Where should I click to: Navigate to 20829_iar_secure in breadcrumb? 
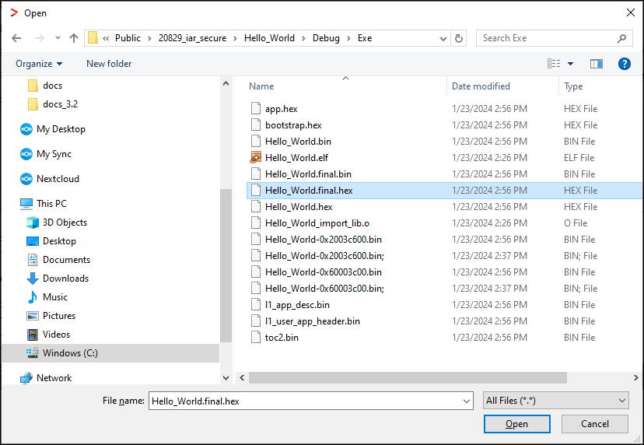pyautogui.click(x=192, y=38)
